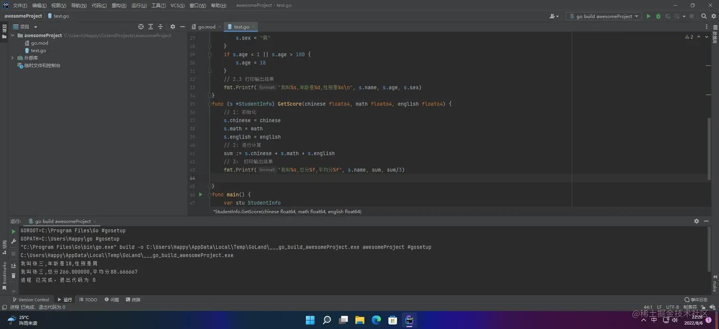Stop process square in Run panel
Viewport: 719px width, 329px height.
pyautogui.click(x=13, y=254)
